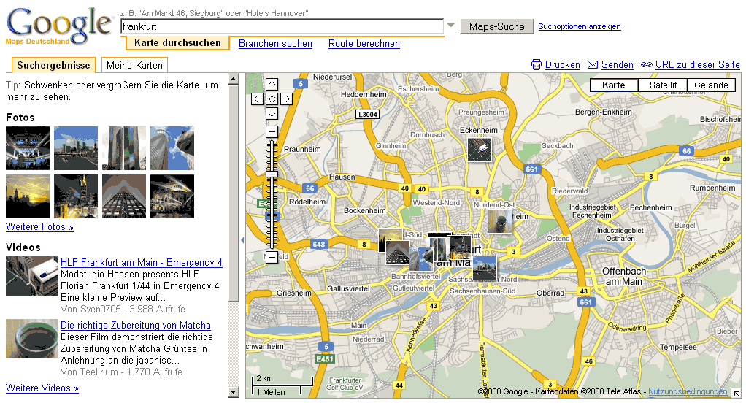
Task: Click the chain link icon for page URL
Action: [647, 65]
